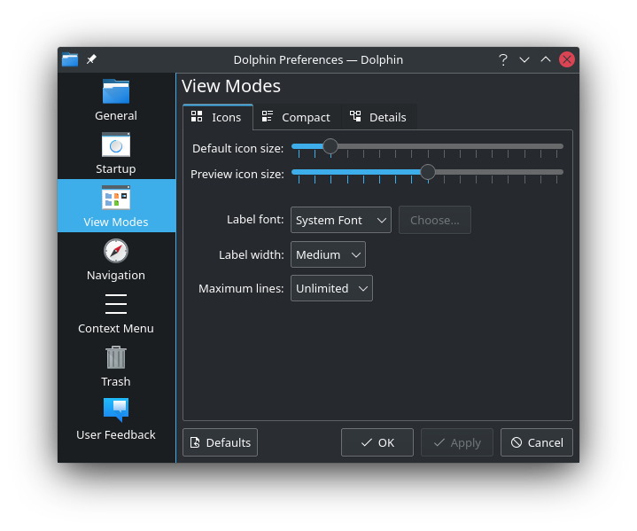
Task: Select the Context Menu lines icon
Action: 116,304
